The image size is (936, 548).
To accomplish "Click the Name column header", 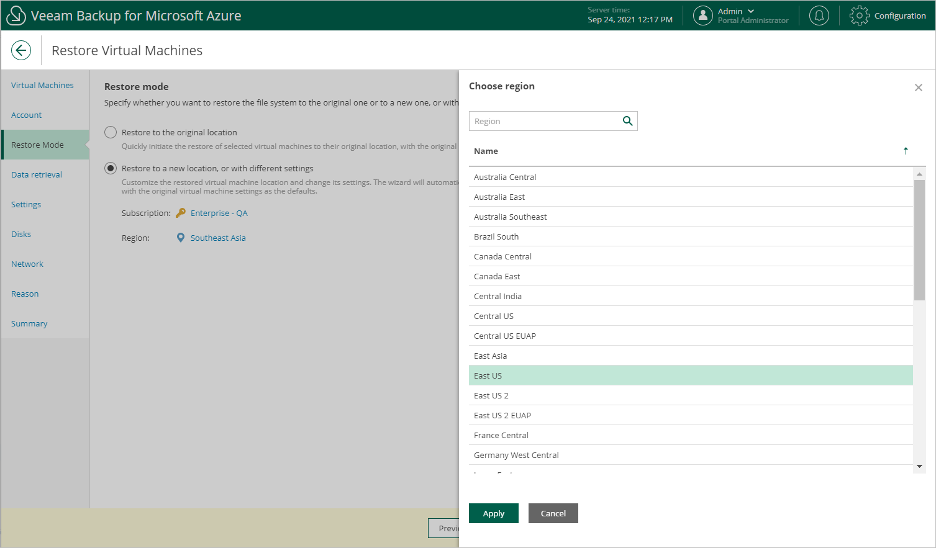I will point(486,151).
